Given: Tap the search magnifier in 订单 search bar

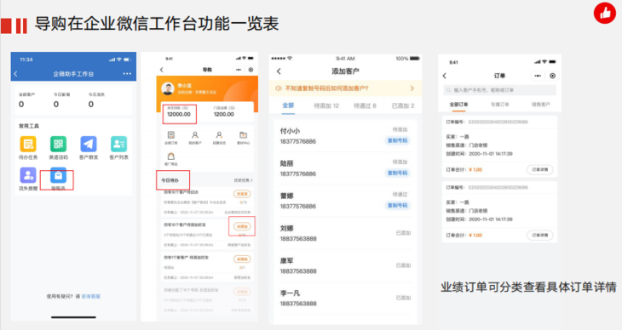Looking at the screenshot, I should pyautogui.click(x=448, y=90).
